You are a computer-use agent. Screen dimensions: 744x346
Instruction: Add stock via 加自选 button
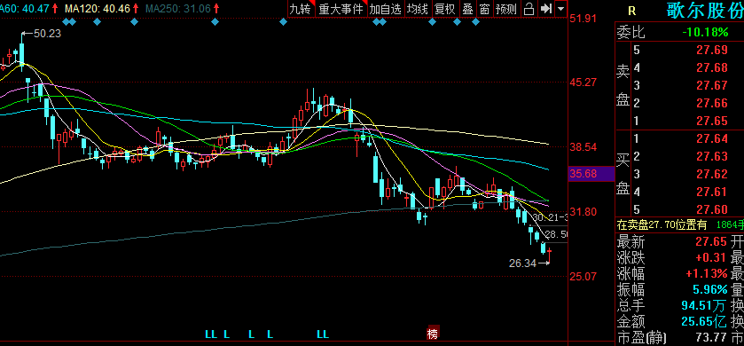pyautogui.click(x=385, y=8)
